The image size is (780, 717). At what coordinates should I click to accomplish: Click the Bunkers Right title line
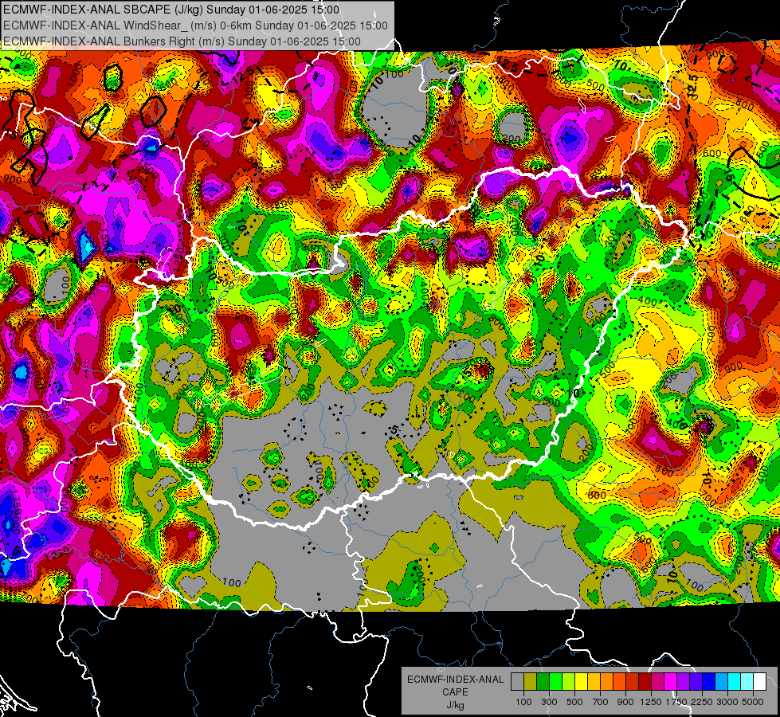[x=182, y=41]
